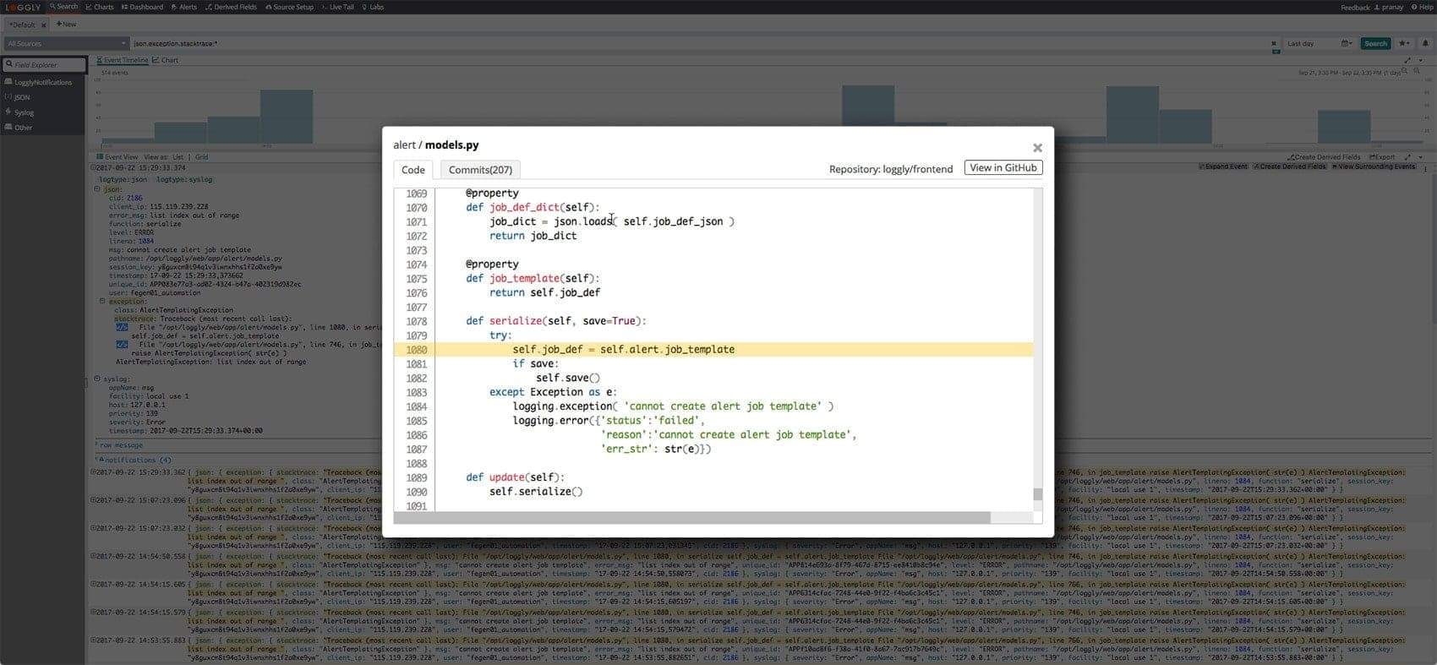
Task: Click the alert bell icon
Action: 1424,43
